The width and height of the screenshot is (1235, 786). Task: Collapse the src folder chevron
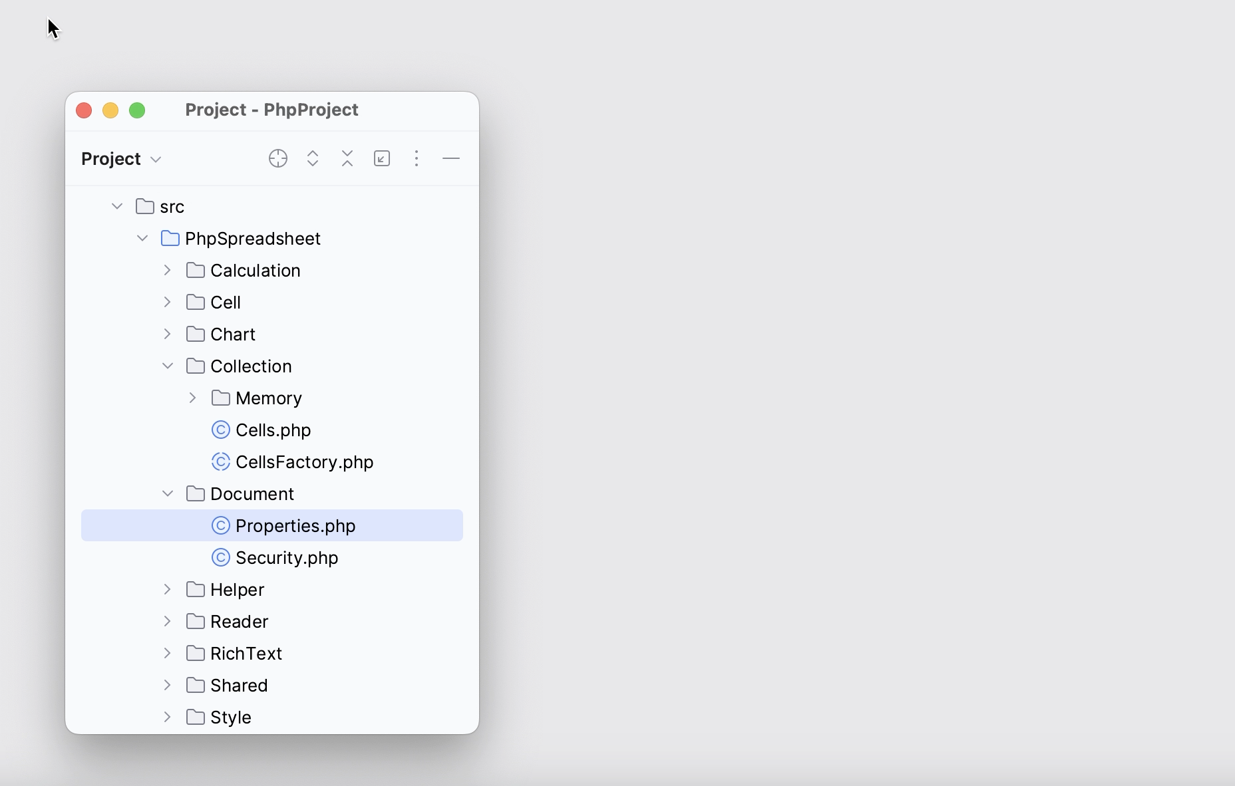[117, 206]
